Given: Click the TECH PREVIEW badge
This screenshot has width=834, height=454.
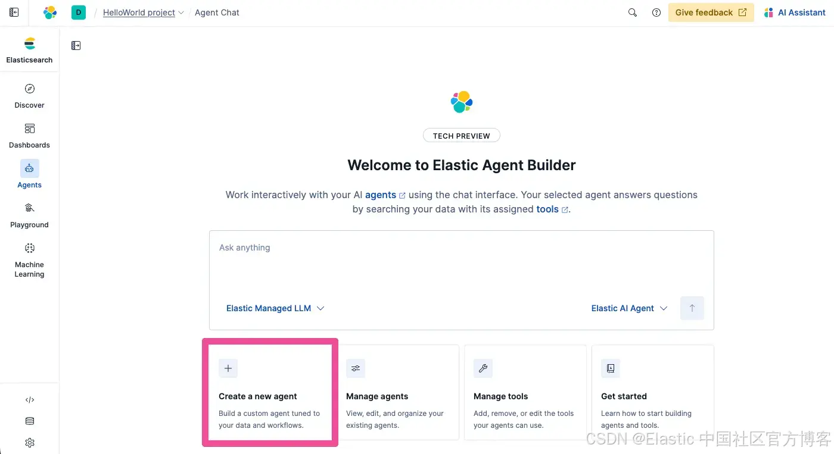Looking at the screenshot, I should pyautogui.click(x=462, y=136).
